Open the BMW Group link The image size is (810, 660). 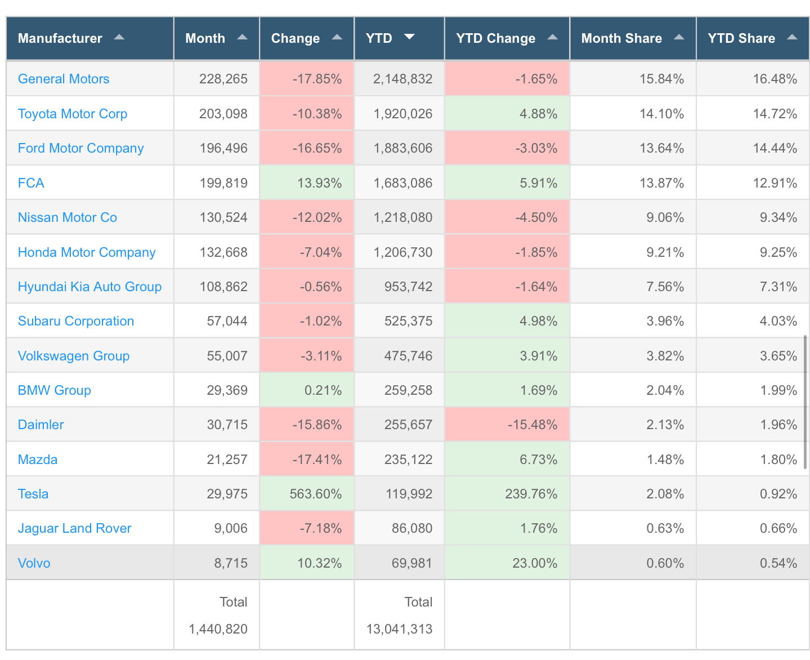55,390
